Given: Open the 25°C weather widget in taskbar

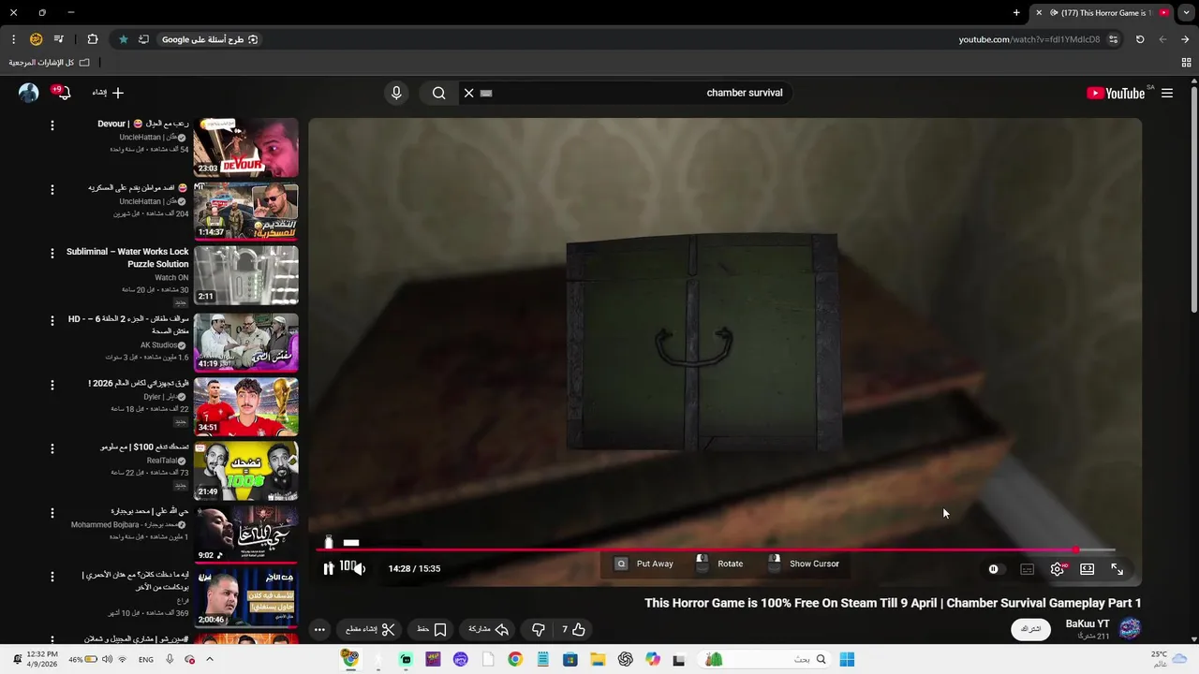Looking at the screenshot, I should click(x=1168, y=659).
